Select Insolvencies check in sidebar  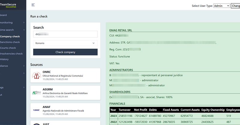11,54
